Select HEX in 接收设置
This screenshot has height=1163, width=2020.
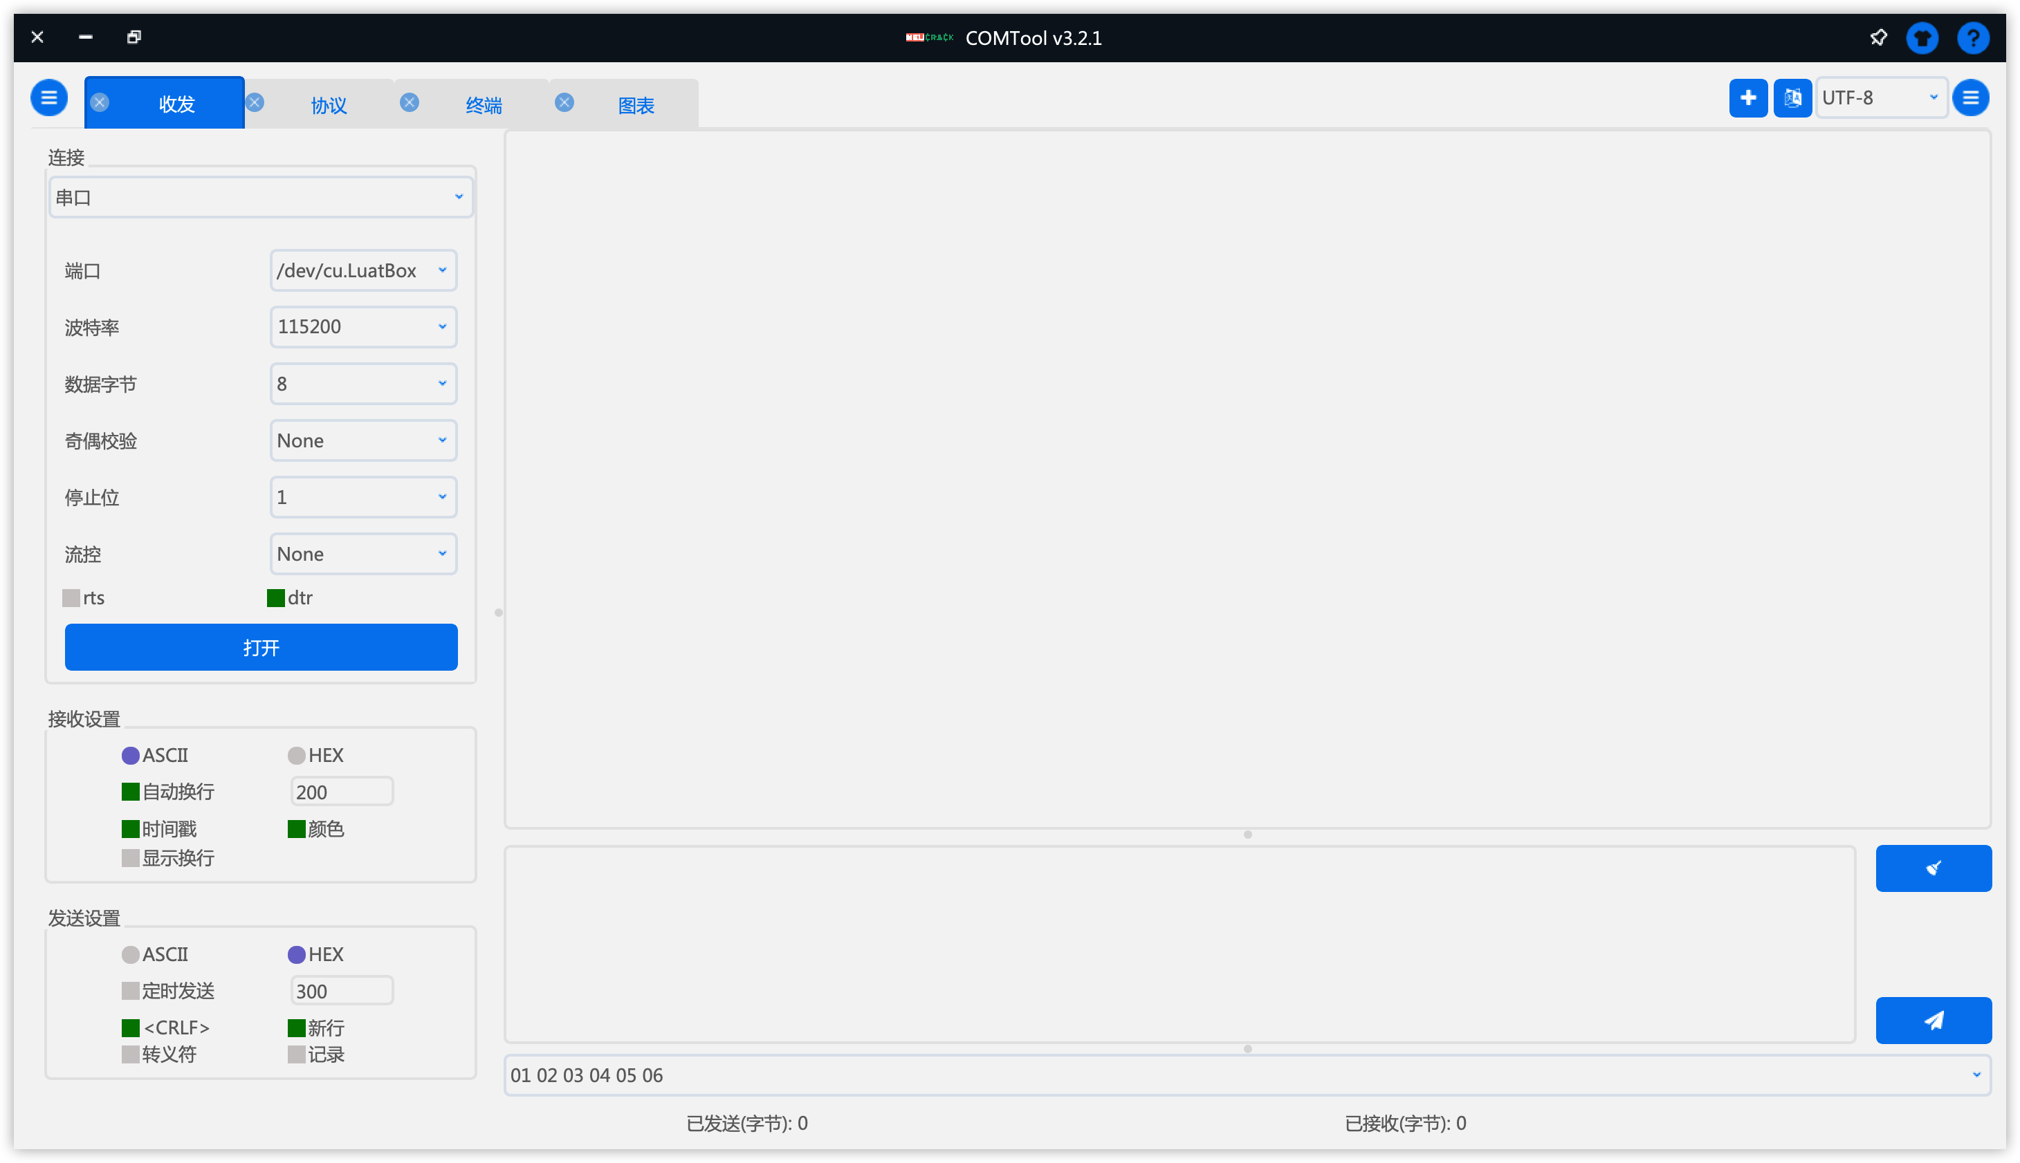297,756
